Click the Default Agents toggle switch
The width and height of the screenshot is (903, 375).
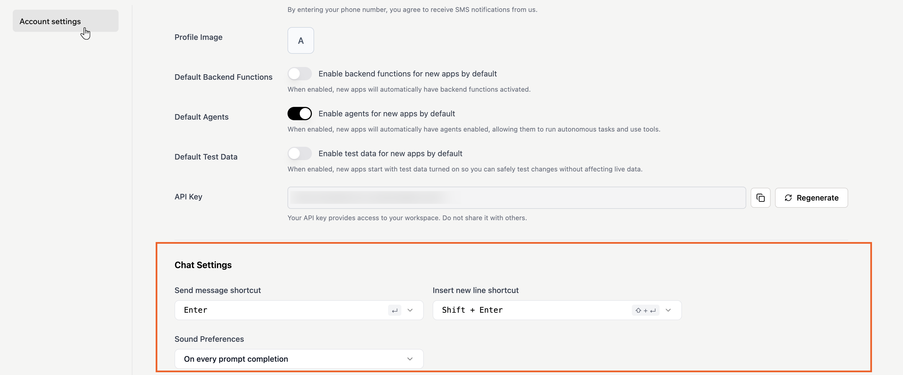299,113
